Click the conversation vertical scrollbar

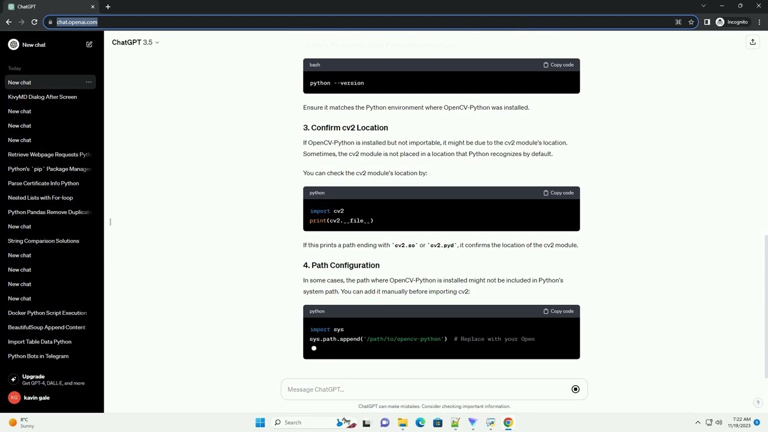(x=765, y=307)
